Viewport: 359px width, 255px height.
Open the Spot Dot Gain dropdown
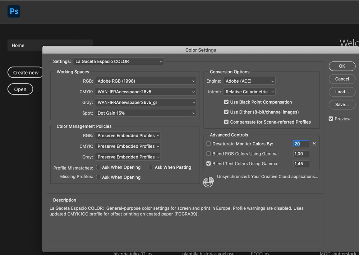pyautogui.click(x=146, y=113)
